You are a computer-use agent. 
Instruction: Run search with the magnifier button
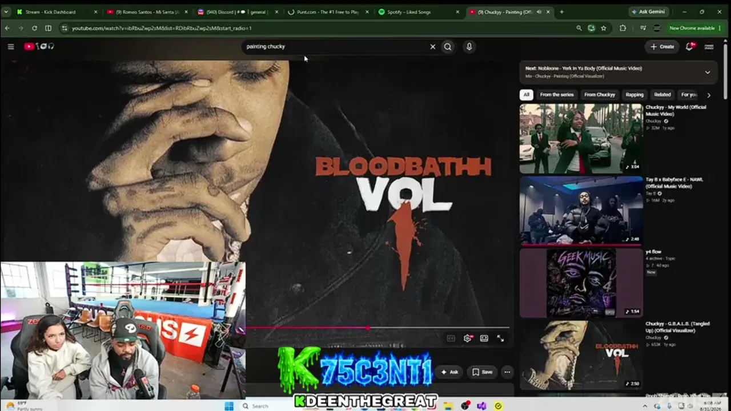tap(448, 47)
